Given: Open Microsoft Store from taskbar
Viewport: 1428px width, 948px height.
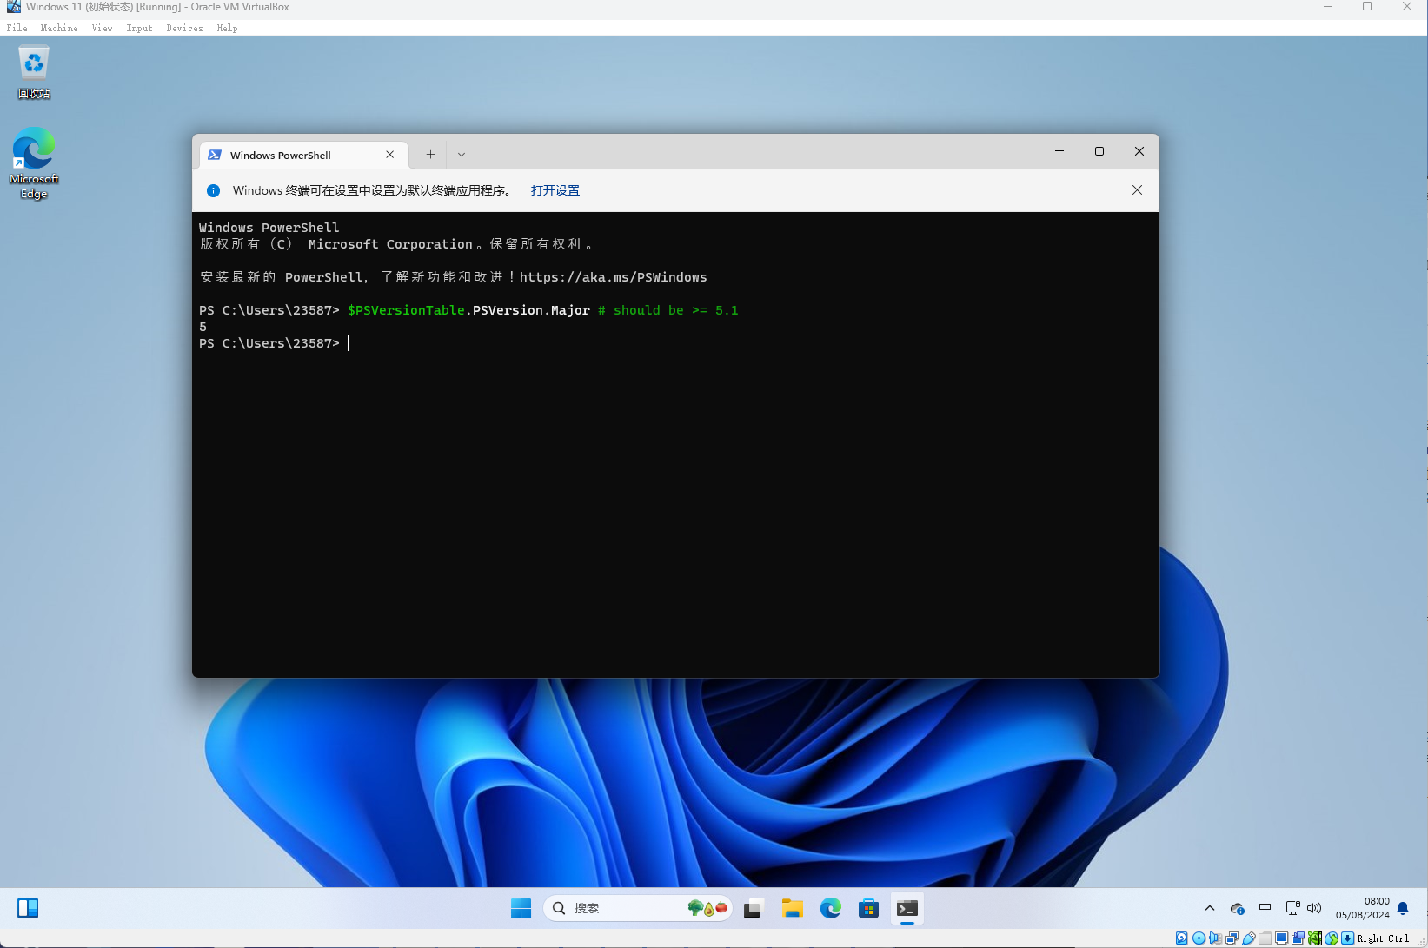Looking at the screenshot, I should coord(868,908).
